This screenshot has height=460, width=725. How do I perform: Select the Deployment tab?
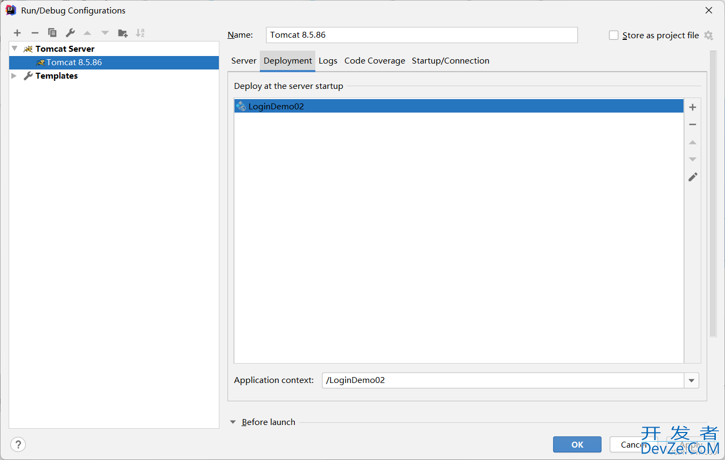[x=288, y=61]
